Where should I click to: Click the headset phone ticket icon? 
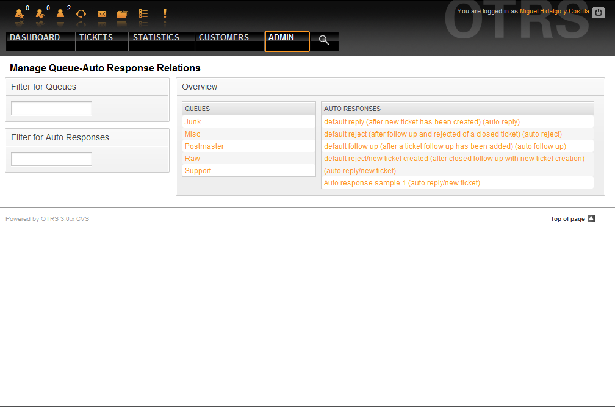[81, 13]
